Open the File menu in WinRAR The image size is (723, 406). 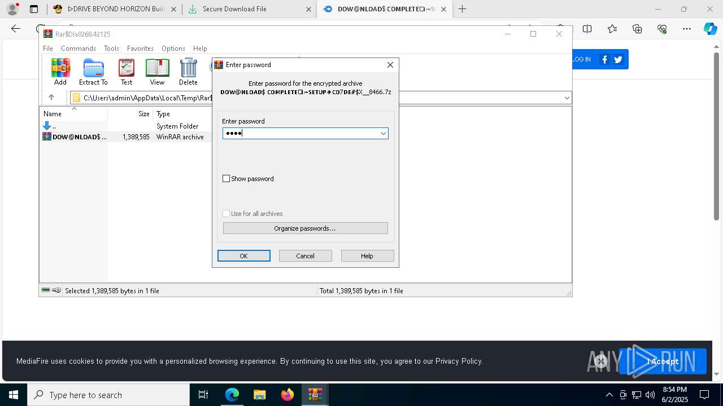coord(48,48)
